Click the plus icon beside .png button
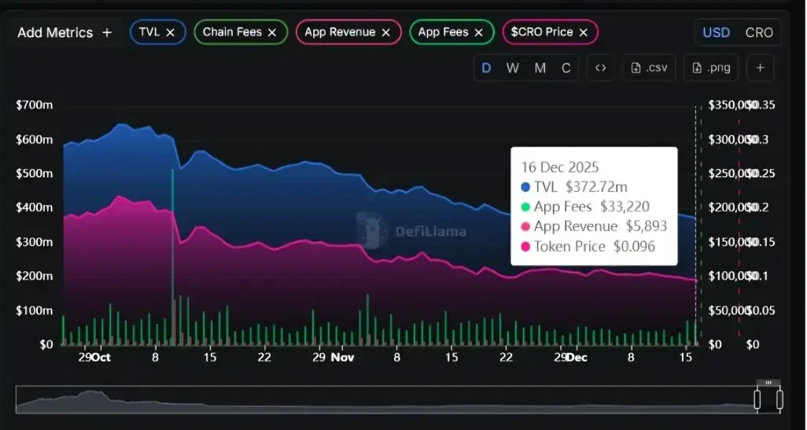 pos(760,68)
